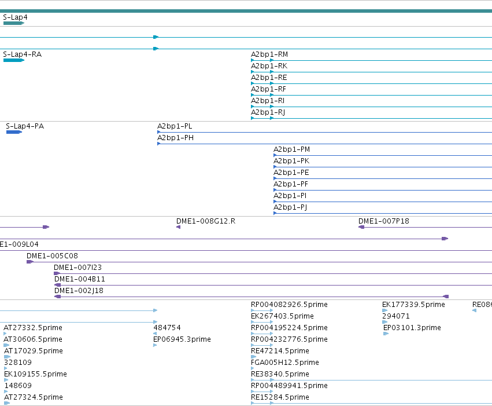Select feature 484754
492x406 pixels.
point(167,328)
